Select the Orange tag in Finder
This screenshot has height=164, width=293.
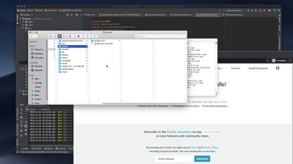coord(37,83)
